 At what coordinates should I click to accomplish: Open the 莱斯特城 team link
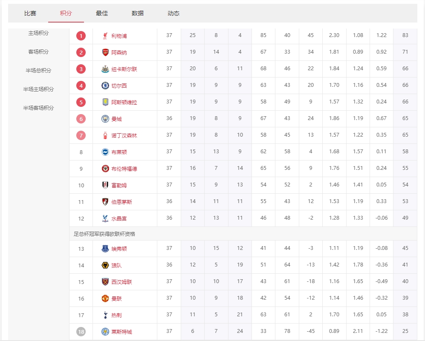click(121, 332)
